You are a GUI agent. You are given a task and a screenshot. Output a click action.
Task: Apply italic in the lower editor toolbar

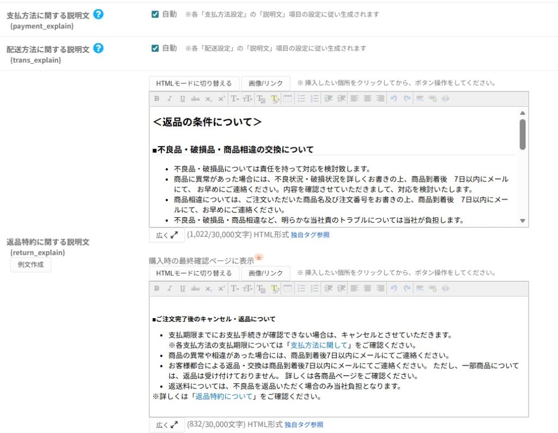(169, 289)
